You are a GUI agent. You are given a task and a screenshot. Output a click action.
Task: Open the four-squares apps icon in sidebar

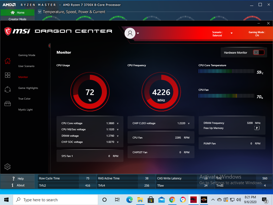[x=7, y=75]
